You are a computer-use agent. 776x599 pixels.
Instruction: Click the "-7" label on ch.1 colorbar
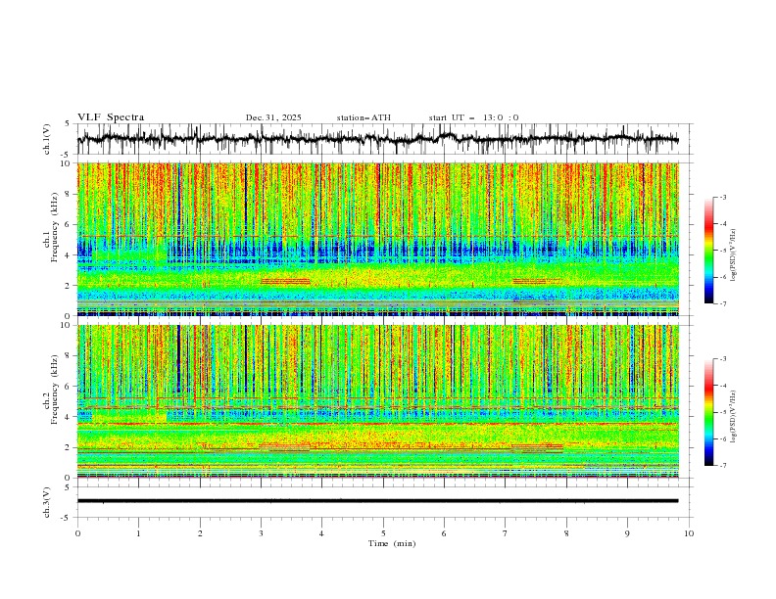coord(722,303)
